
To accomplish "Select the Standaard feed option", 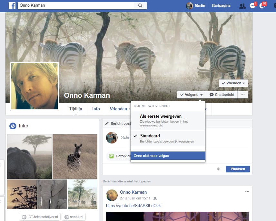I will click(168, 138).
